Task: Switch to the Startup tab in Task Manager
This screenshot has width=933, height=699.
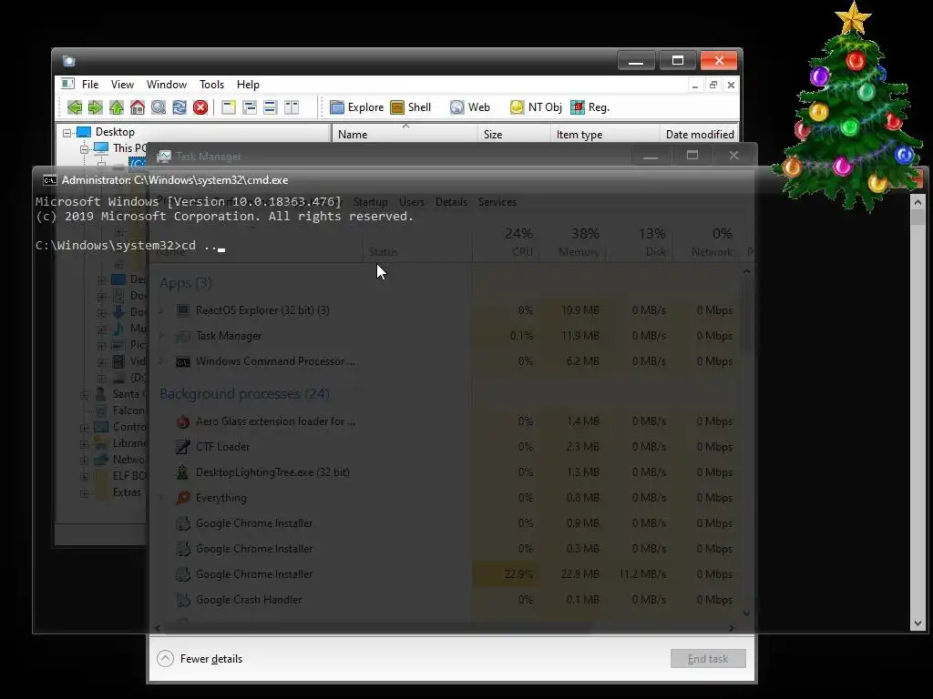Action: (x=370, y=202)
